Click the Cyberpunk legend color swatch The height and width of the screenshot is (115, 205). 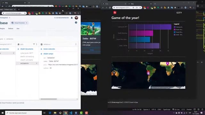[175, 27]
